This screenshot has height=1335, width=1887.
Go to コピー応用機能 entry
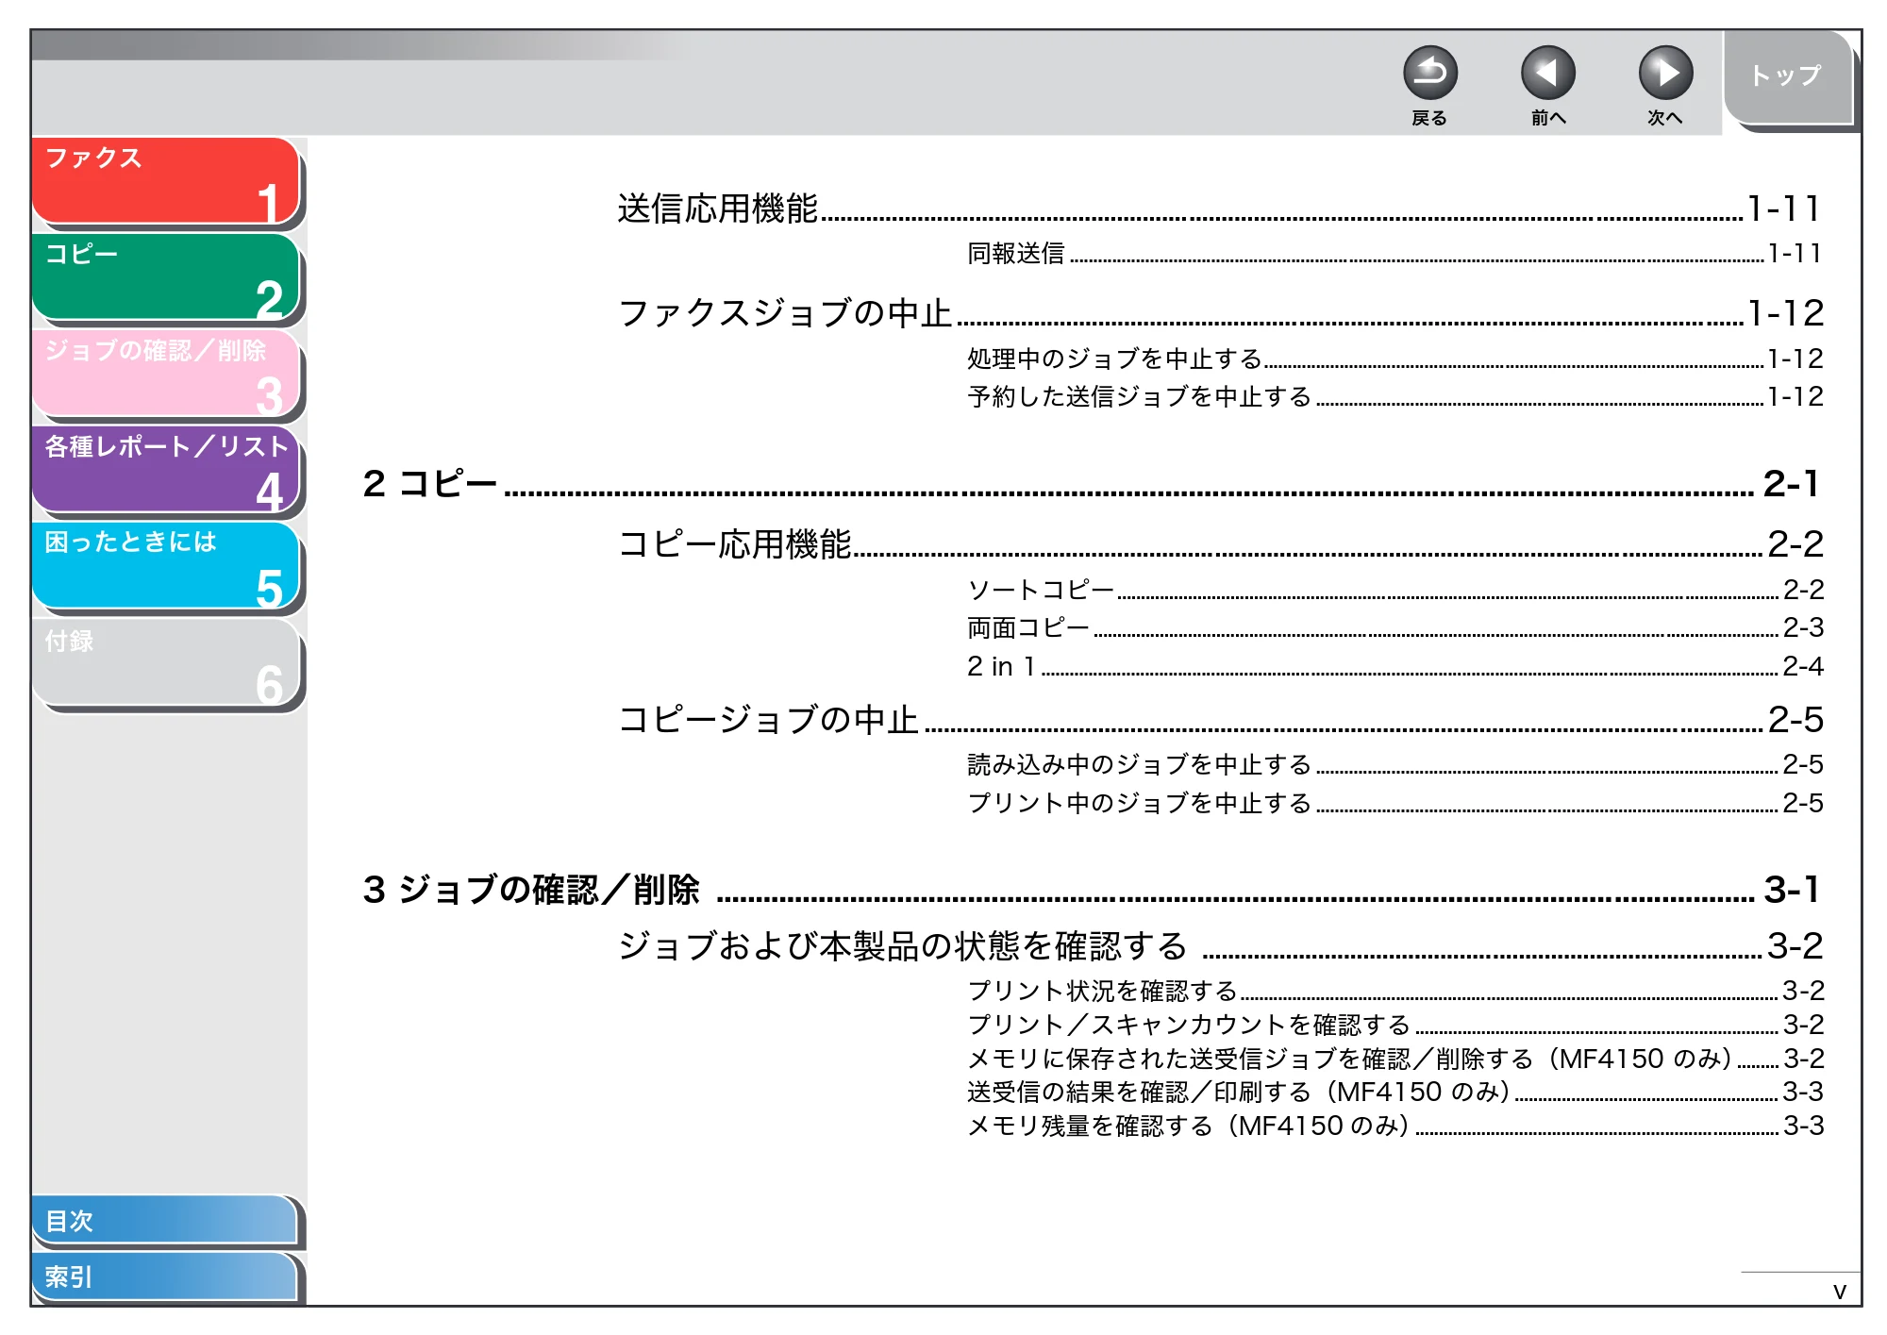pos(1221,544)
